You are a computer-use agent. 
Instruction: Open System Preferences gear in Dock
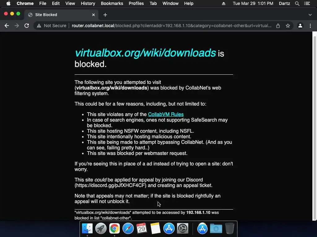[183, 228]
